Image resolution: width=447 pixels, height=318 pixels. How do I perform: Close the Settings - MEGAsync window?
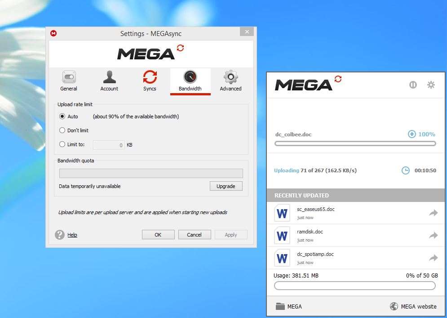[x=247, y=31]
